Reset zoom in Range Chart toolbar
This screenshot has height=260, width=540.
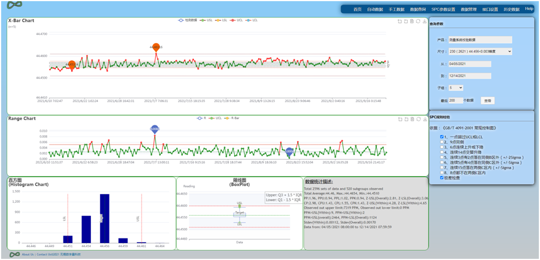click(x=406, y=120)
